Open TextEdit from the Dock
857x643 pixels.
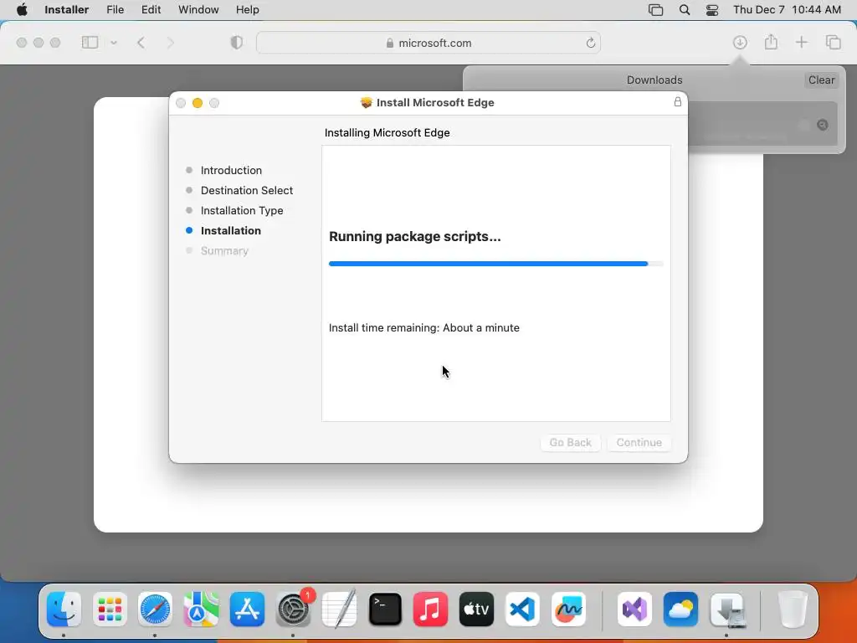click(339, 610)
